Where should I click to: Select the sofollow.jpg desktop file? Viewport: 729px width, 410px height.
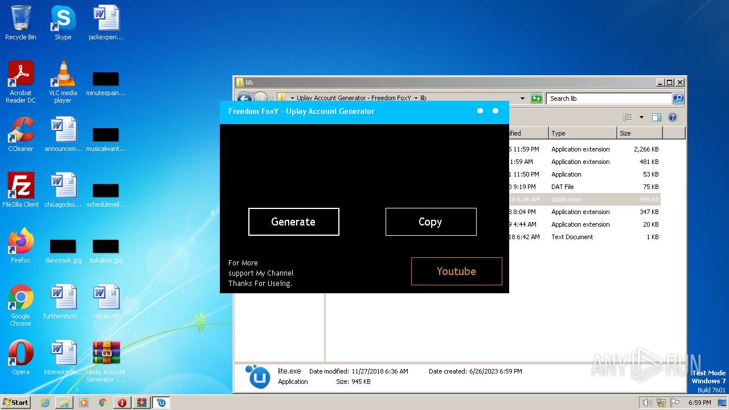[x=106, y=251]
